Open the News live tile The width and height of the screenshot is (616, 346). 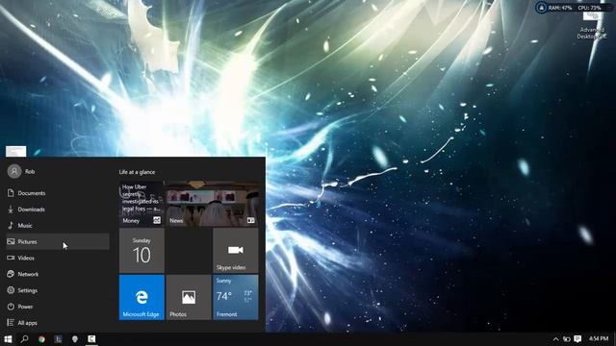coord(212,204)
